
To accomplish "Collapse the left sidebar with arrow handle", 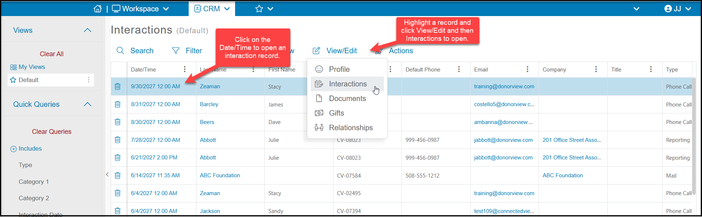I will (107, 174).
